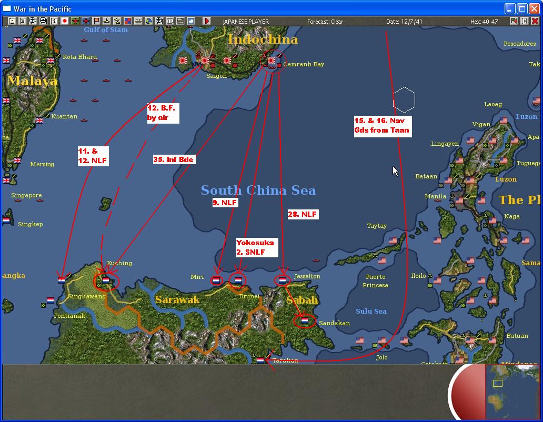This screenshot has height=422, width=543.
Task: Click the red and blue checkered icon
Action: tap(128, 21)
